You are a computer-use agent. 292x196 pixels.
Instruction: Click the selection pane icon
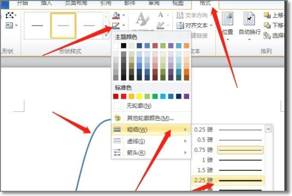point(267,35)
